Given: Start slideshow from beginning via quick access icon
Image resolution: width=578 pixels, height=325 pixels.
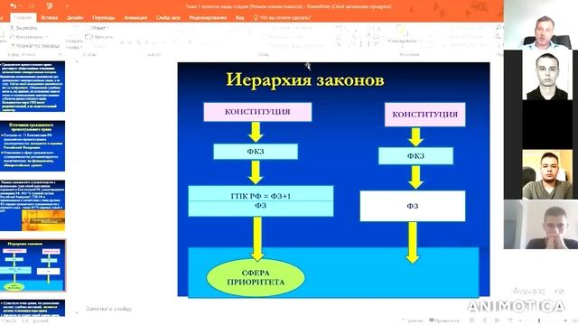Looking at the screenshot, I should 50,6.
